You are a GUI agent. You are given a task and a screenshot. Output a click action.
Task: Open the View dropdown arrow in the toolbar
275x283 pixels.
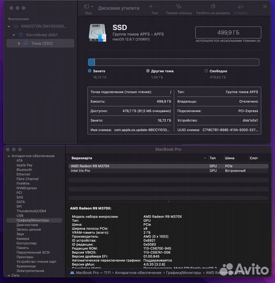pyautogui.click(x=92, y=7)
